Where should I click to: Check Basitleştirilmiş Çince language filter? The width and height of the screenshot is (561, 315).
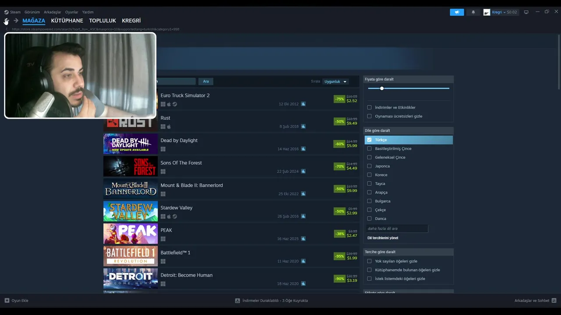(369, 149)
